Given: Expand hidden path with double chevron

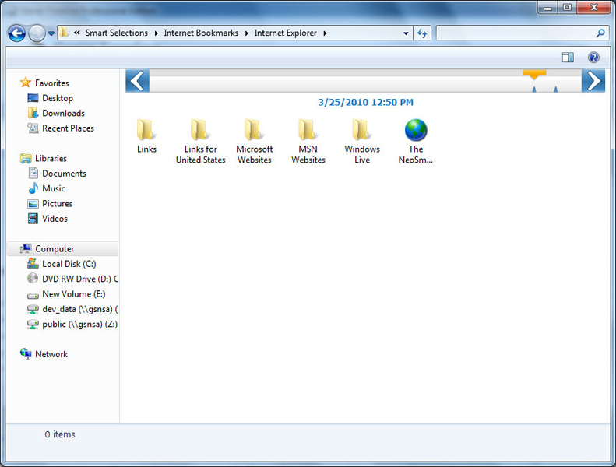Looking at the screenshot, I should [x=77, y=33].
